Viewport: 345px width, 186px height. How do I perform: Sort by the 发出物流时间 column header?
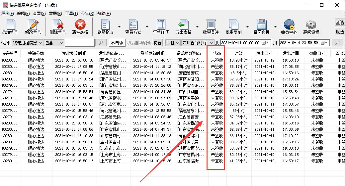[x=74, y=53]
